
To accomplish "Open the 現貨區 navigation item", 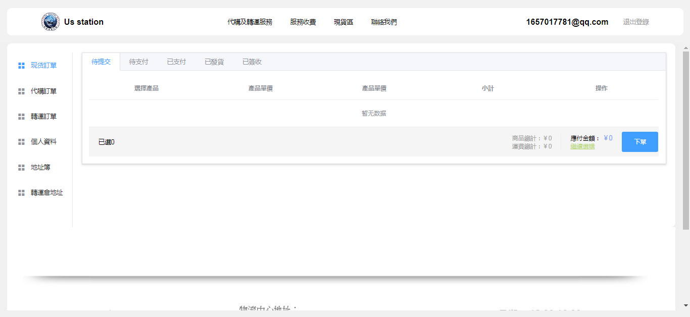I will click(x=343, y=22).
